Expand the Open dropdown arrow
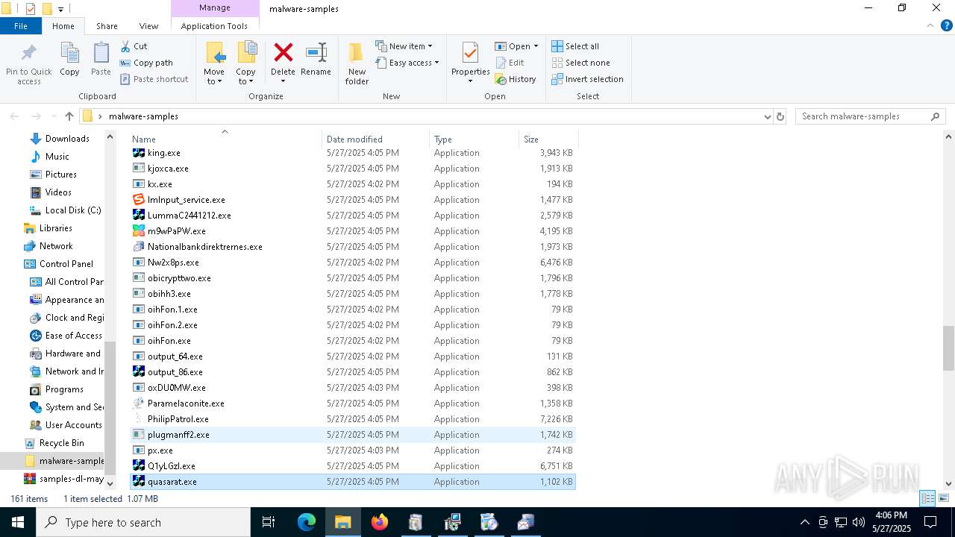Viewport: 955px width, 537px height. pyautogui.click(x=536, y=46)
